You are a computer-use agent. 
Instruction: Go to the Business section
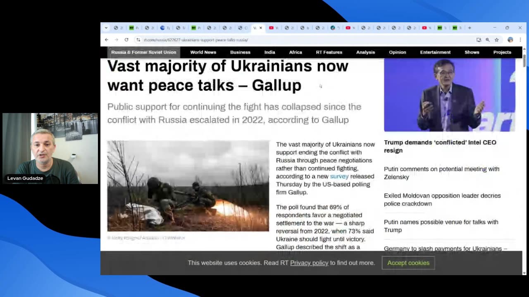point(240,52)
